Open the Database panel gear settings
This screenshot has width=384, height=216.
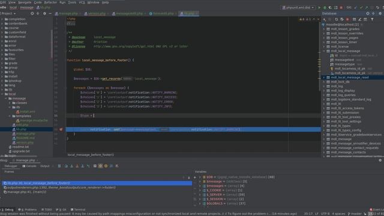[380, 13]
